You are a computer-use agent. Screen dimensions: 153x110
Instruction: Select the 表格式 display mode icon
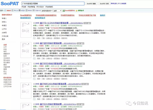[27, 11]
